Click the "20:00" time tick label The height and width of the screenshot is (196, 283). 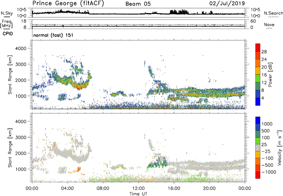209,189
